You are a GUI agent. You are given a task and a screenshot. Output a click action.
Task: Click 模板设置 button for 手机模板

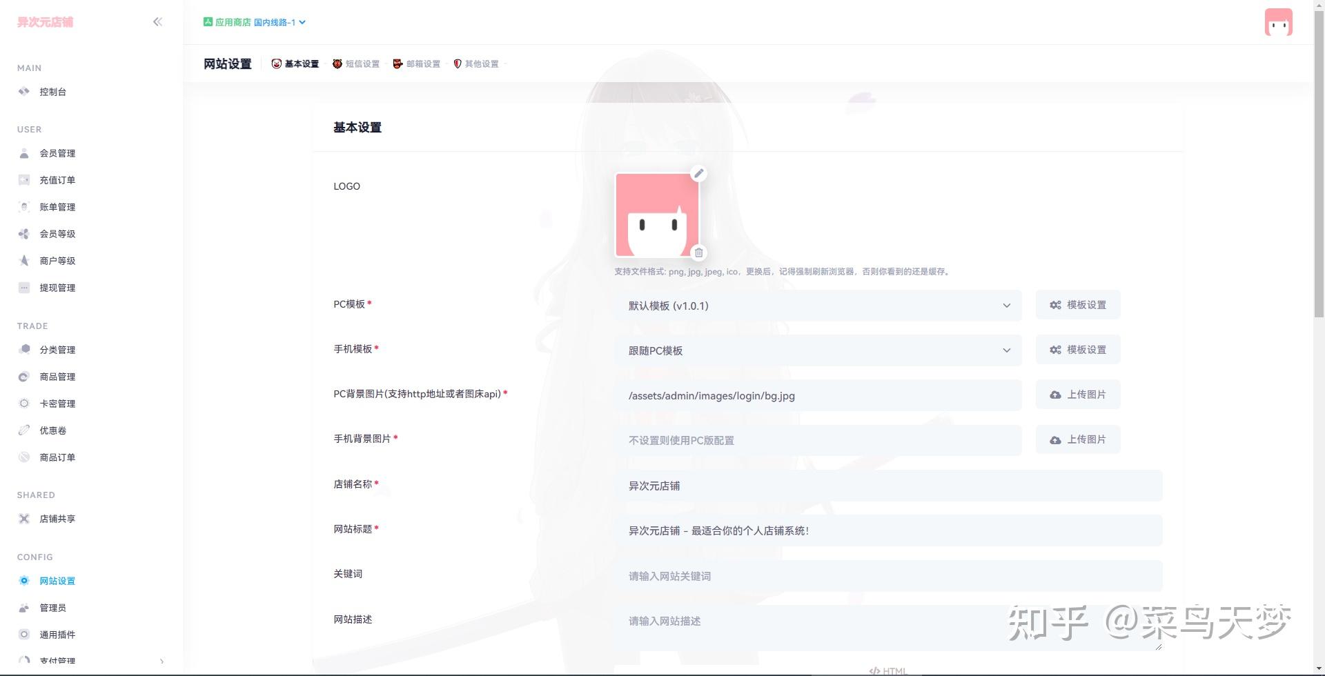tap(1078, 350)
